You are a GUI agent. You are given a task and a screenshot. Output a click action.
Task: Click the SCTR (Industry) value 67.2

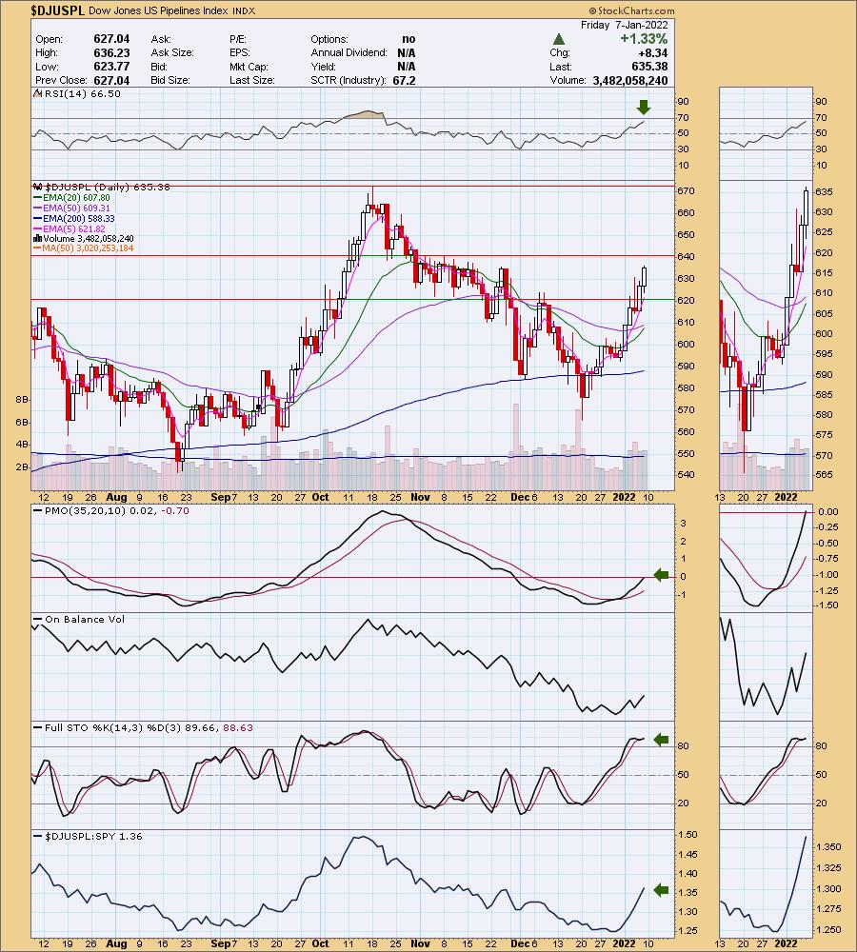(405, 80)
